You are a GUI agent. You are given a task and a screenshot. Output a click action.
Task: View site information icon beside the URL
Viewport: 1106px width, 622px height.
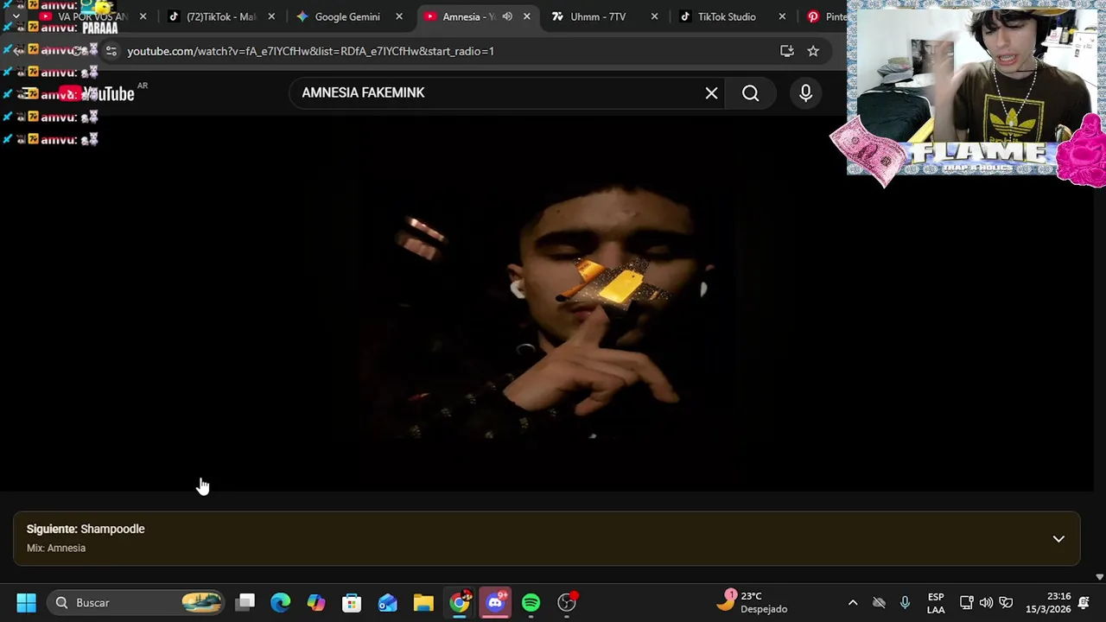[111, 51]
